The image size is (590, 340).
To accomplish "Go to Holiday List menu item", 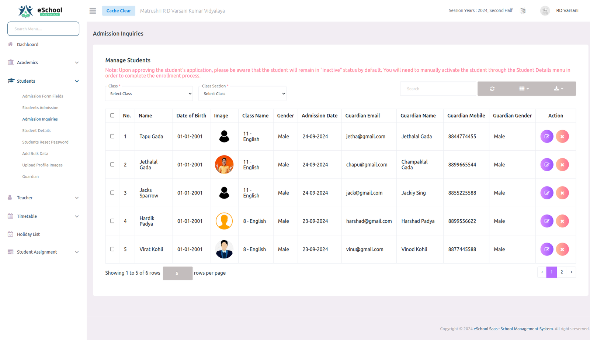I will point(28,234).
